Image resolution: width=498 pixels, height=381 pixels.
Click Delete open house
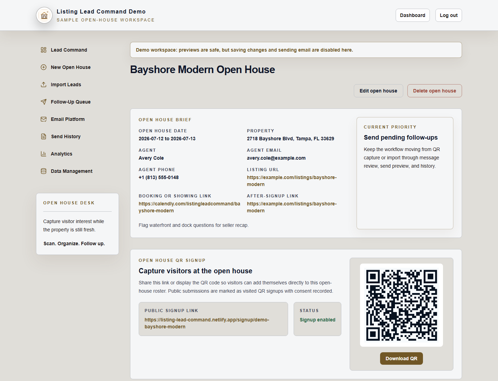pyautogui.click(x=434, y=91)
